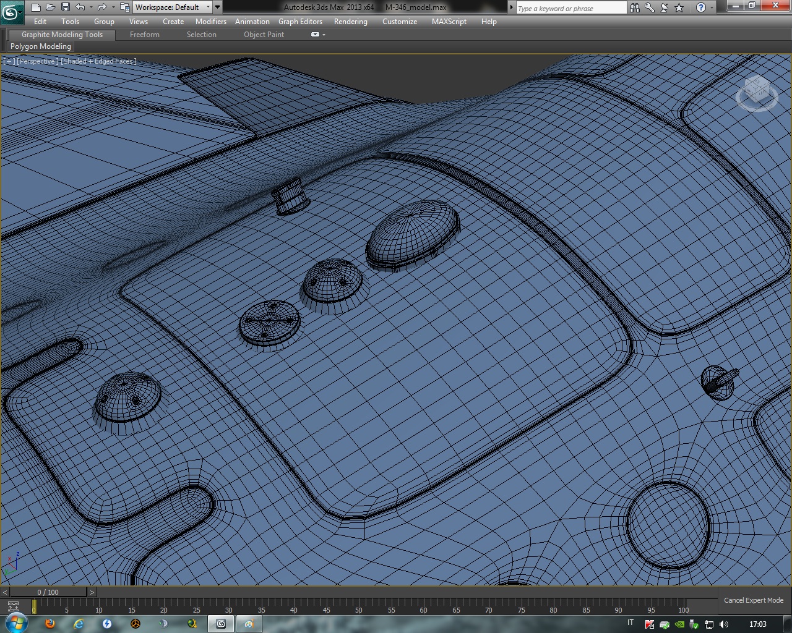Open the Animation menu
The width and height of the screenshot is (792, 633).
pos(252,21)
